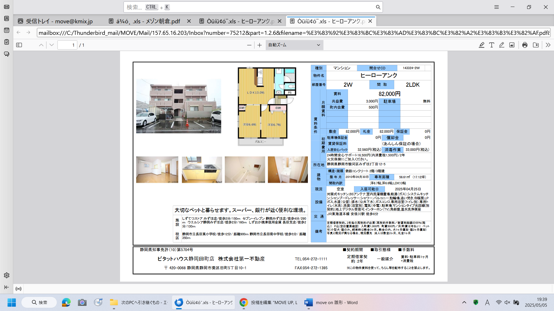
Task: Open the Thunderbird hamburger application menu
Action: (496, 7)
